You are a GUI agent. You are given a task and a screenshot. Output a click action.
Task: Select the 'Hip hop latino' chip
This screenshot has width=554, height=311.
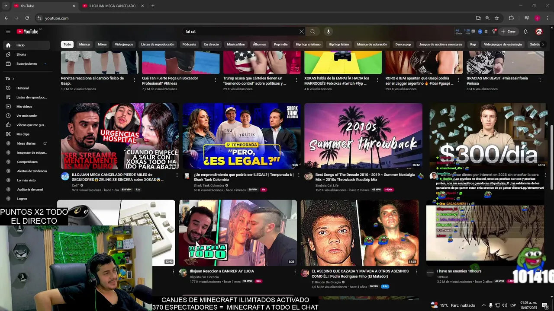[338, 44]
